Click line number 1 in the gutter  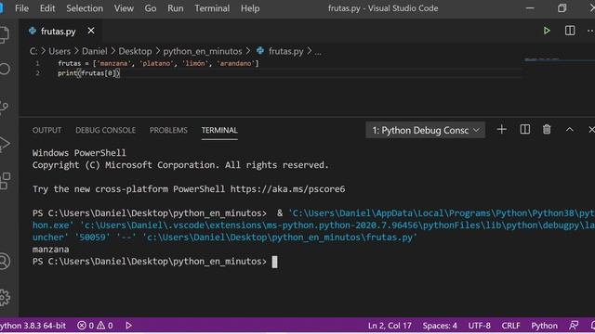tap(37, 63)
